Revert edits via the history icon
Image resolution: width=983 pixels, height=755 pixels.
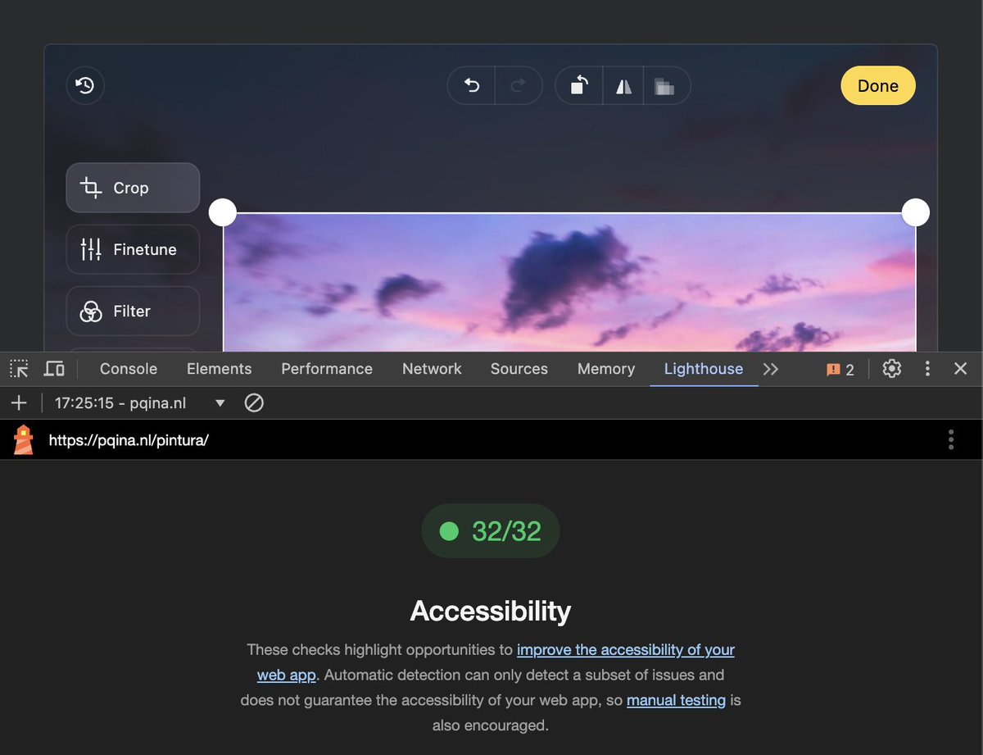tap(84, 85)
